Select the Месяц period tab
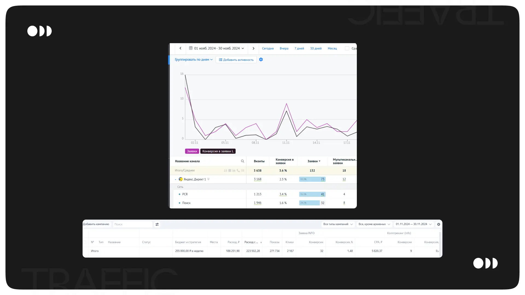Viewport: 525px width, 295px height. pos(332,48)
